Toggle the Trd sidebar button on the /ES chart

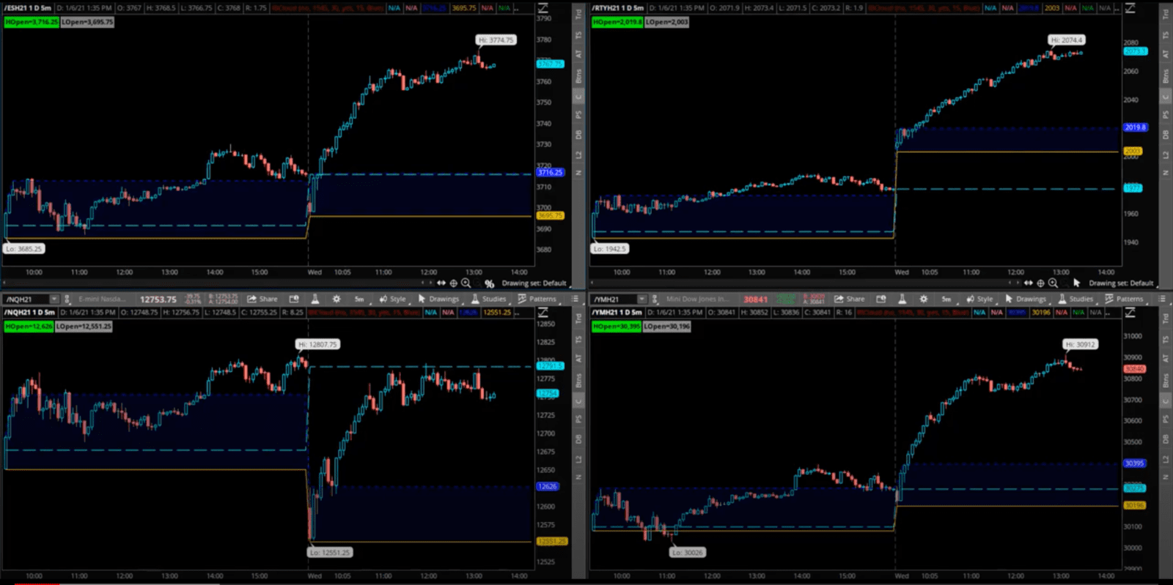(x=578, y=14)
